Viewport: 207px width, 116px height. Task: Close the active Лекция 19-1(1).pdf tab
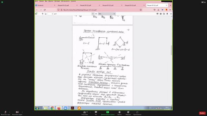pos(166,5)
